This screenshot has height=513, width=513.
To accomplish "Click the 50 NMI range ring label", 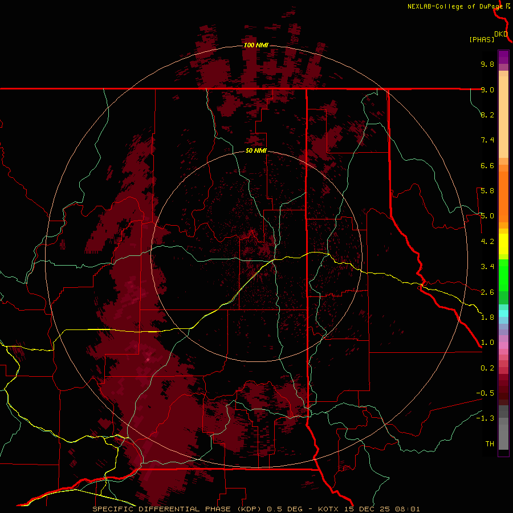I will (x=256, y=150).
